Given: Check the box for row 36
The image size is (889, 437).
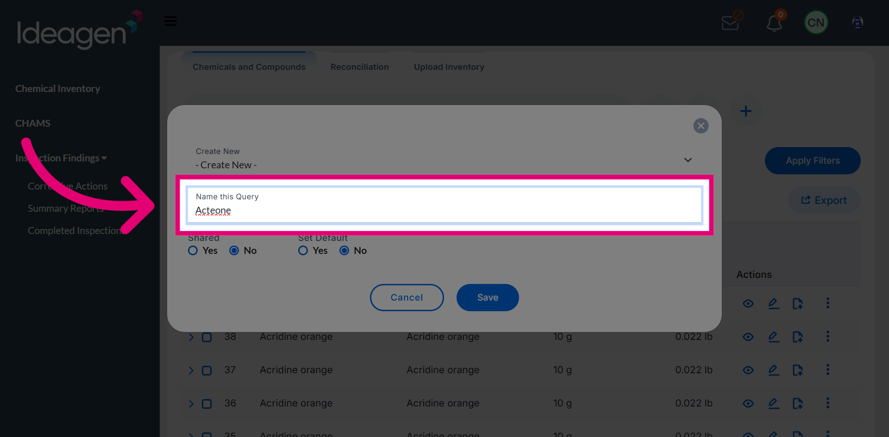Looking at the screenshot, I should (207, 404).
